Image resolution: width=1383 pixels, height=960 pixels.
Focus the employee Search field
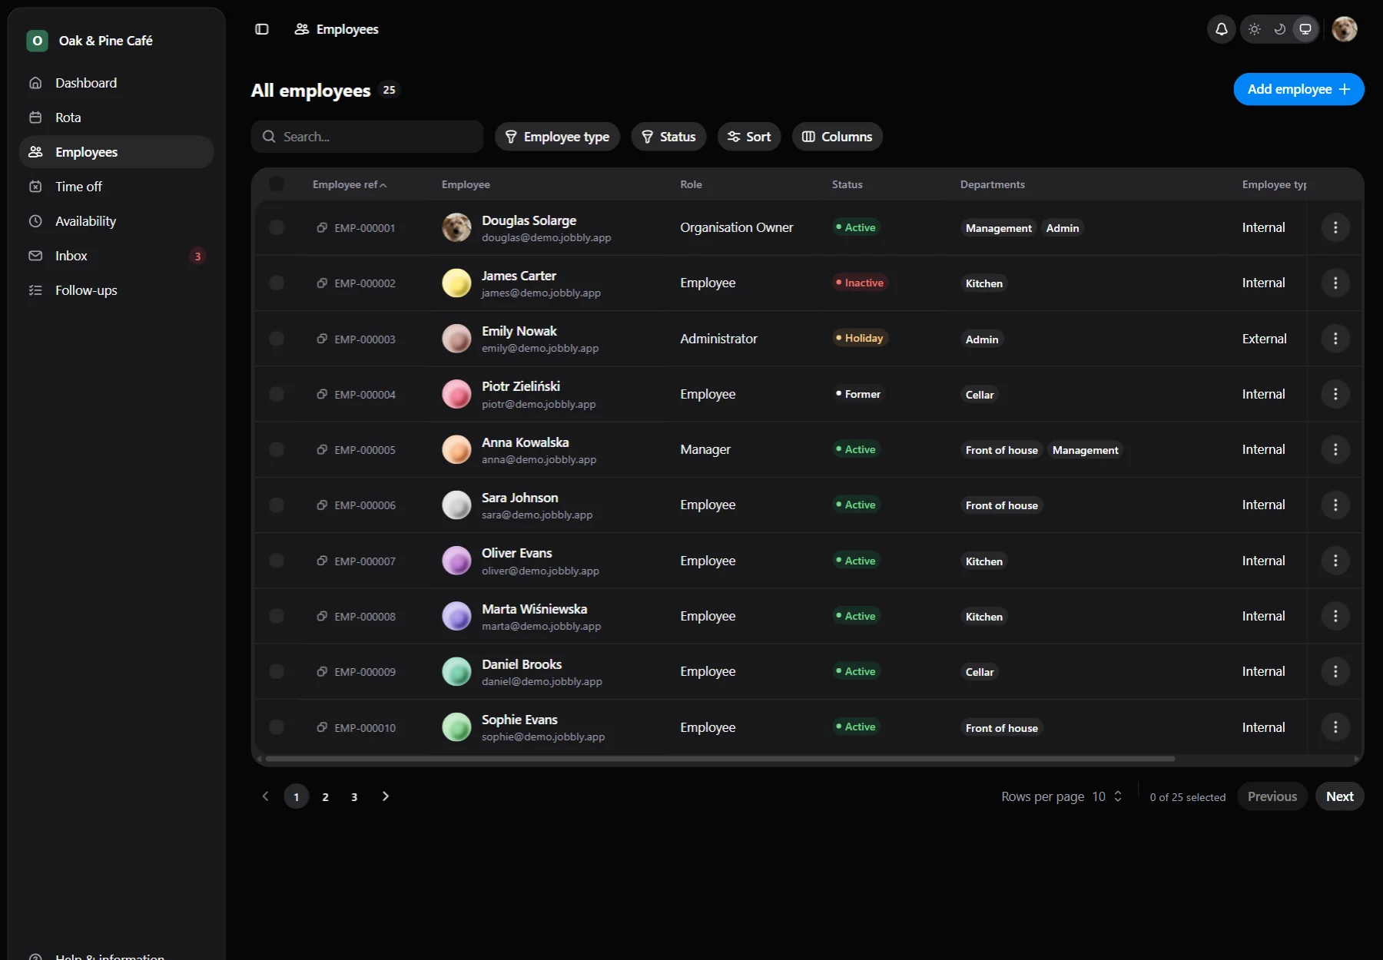pos(367,137)
